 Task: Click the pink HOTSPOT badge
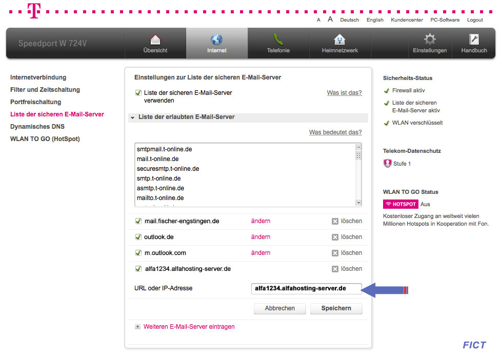point(401,204)
